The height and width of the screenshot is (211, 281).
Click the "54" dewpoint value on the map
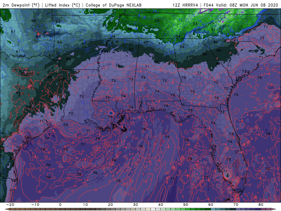coord(178,36)
